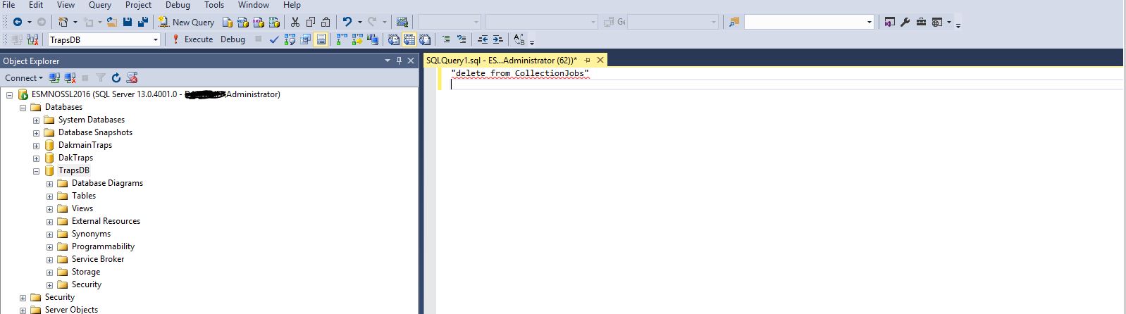Select Results to File option

pyautogui.click(x=424, y=39)
